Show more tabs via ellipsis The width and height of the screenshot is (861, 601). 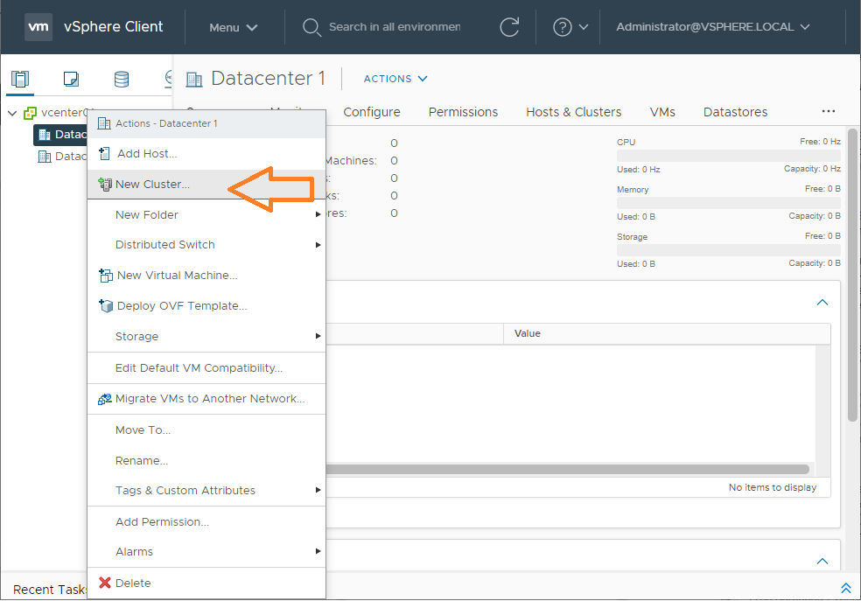pos(828,111)
